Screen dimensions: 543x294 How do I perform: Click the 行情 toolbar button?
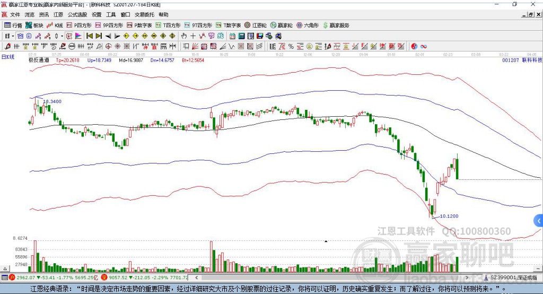click(13, 25)
